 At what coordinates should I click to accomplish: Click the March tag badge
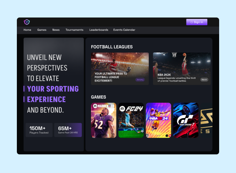(x=204, y=80)
